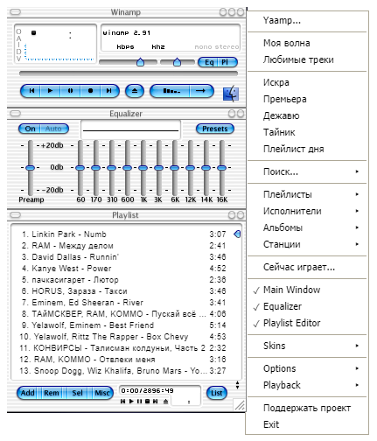The height and width of the screenshot is (441, 377).
Task: Click the mini Stop icon in playlist footer
Action: pyautogui.click(x=148, y=402)
